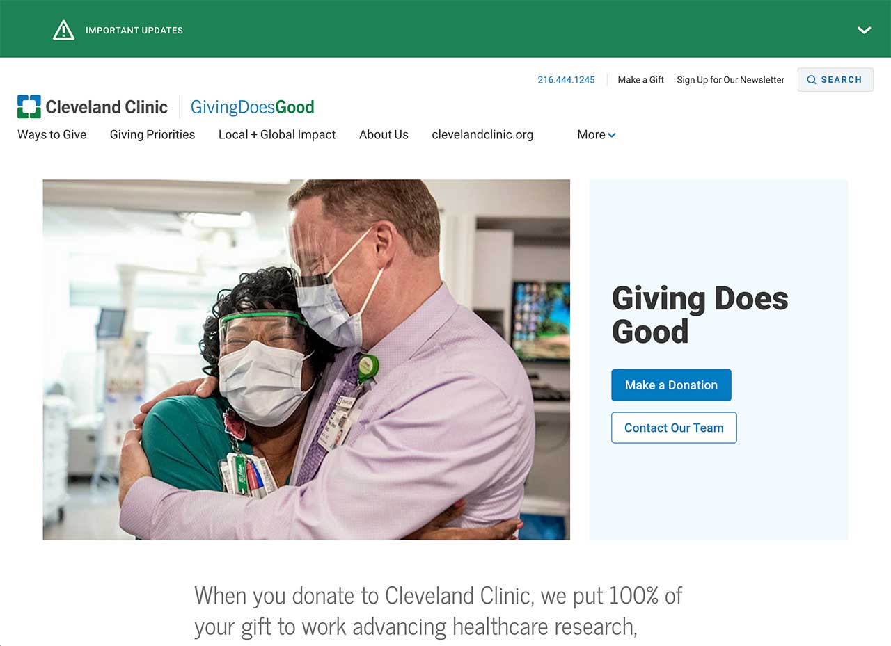Visit the clevelandclinic.org link
The width and height of the screenshot is (891, 646).
(x=482, y=135)
